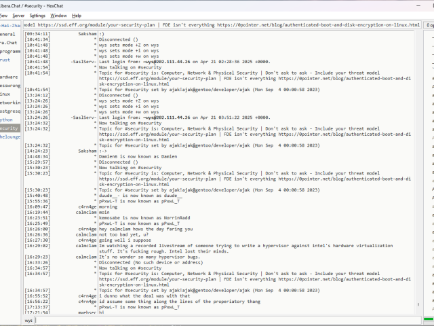Switch to the python channel
Viewport: 434px width, 326px height.
(x=7, y=119)
